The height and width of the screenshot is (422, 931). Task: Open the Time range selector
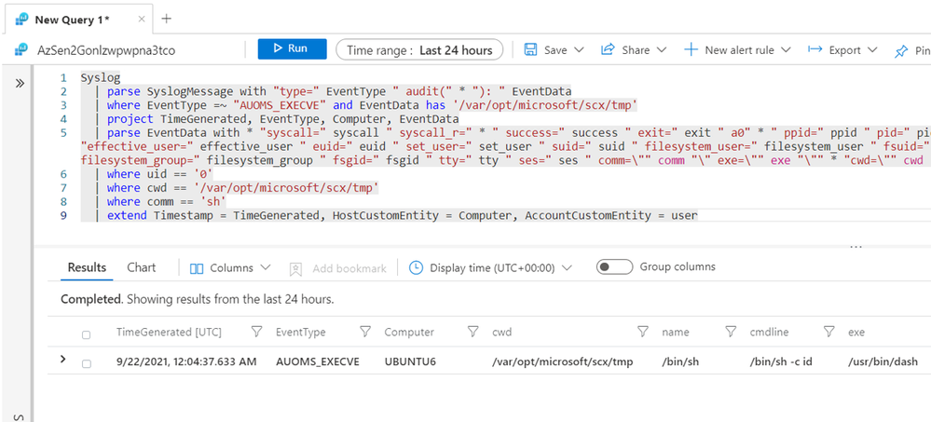tap(419, 50)
